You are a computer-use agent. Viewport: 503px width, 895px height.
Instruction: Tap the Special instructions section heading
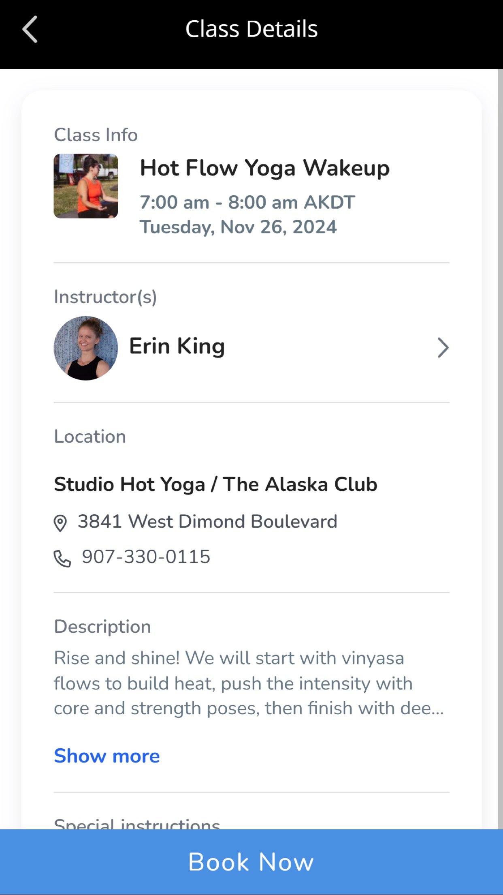pyautogui.click(x=137, y=823)
